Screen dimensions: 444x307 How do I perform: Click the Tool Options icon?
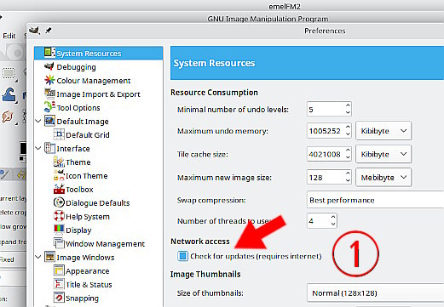[49, 107]
